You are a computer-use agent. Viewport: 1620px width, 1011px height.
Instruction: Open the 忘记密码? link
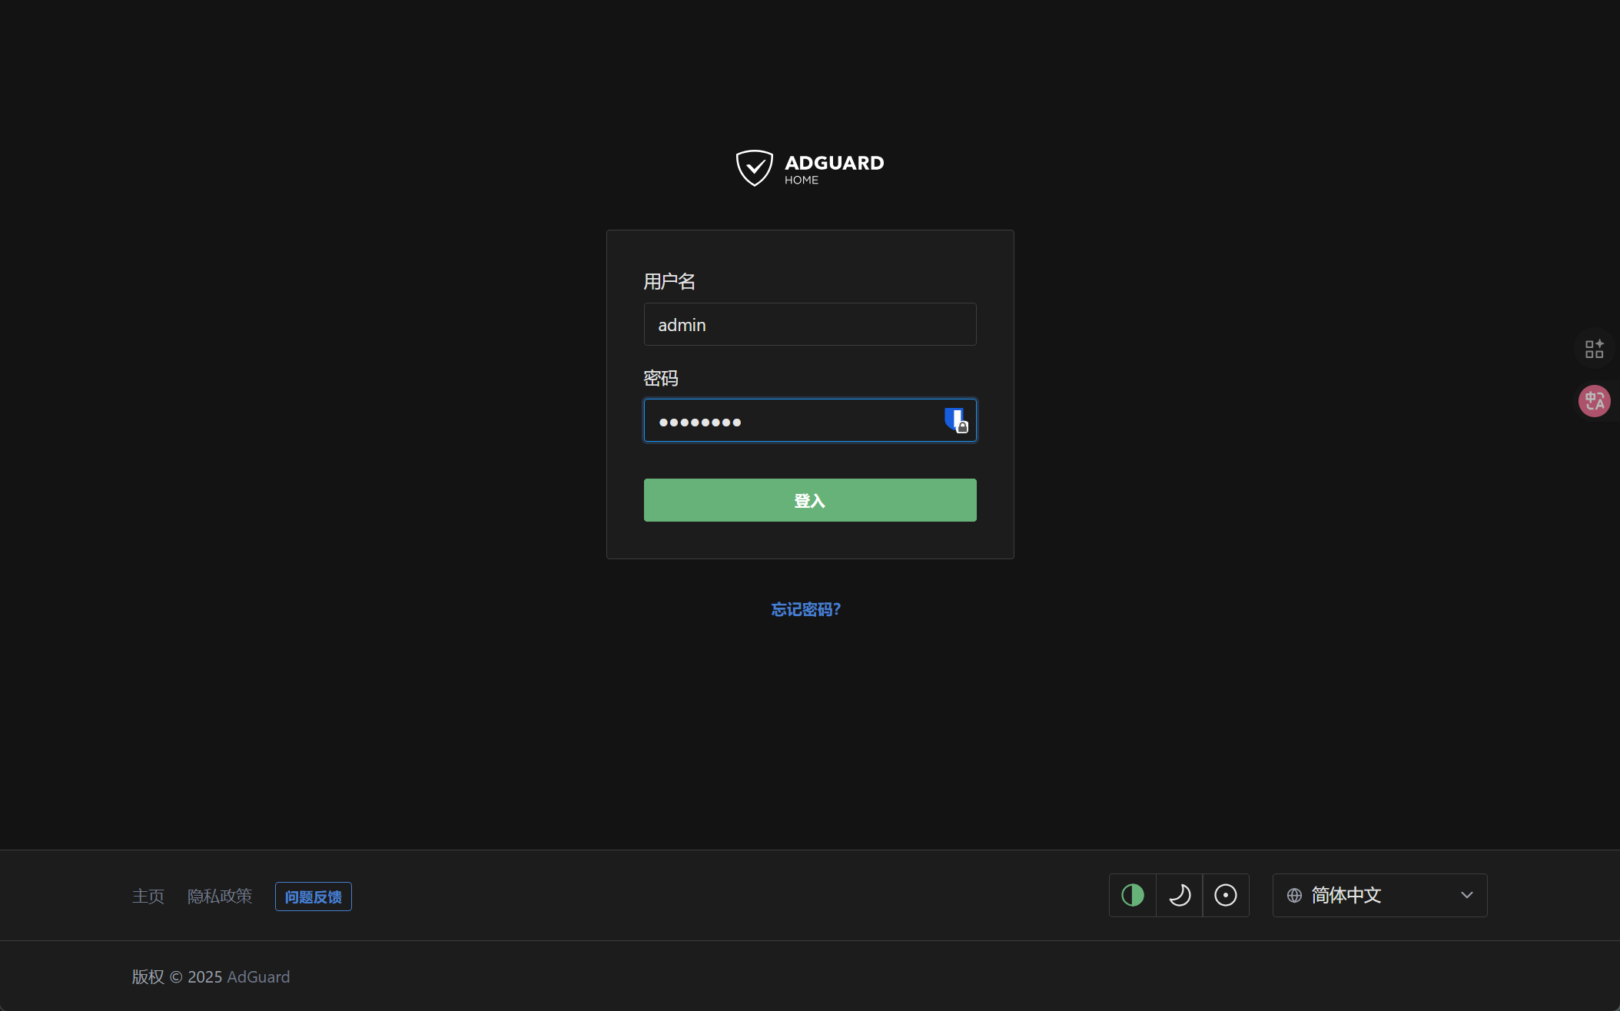806,609
